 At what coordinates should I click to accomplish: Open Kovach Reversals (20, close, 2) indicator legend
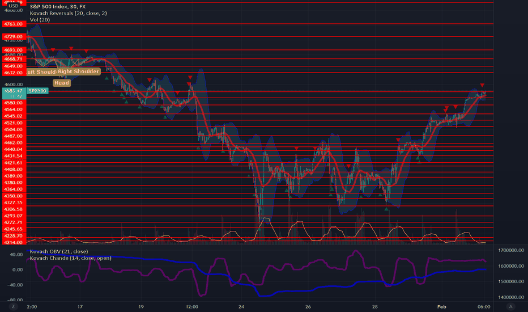(x=69, y=13)
